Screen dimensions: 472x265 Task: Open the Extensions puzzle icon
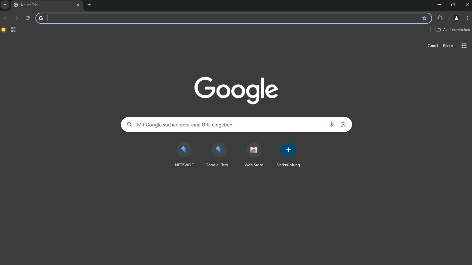coord(440,18)
